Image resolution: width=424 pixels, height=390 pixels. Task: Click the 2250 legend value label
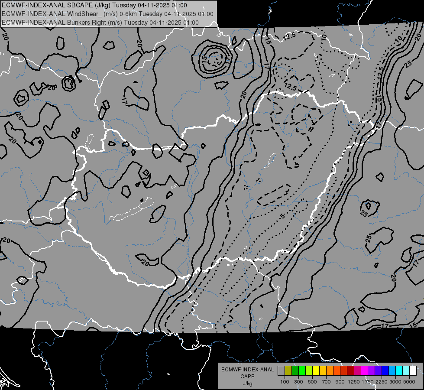(382, 382)
